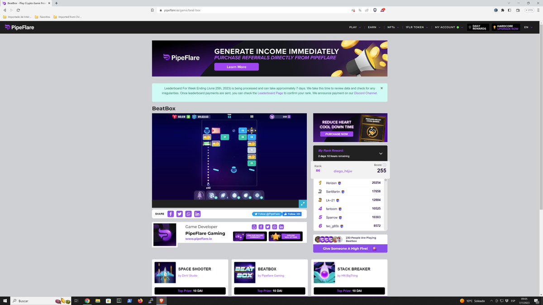Click the rocket launch icon in game toolbar
This screenshot has width=543, height=305.
[200, 195]
